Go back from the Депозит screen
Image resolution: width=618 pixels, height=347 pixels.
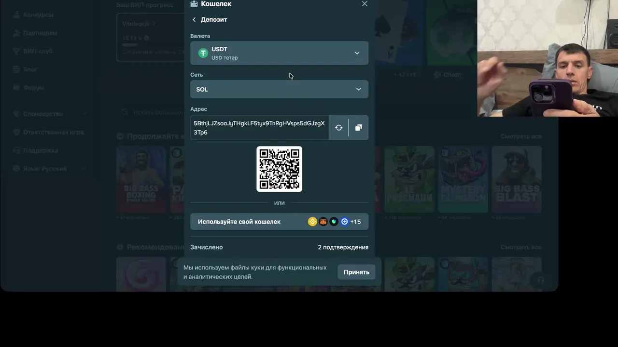pos(194,20)
